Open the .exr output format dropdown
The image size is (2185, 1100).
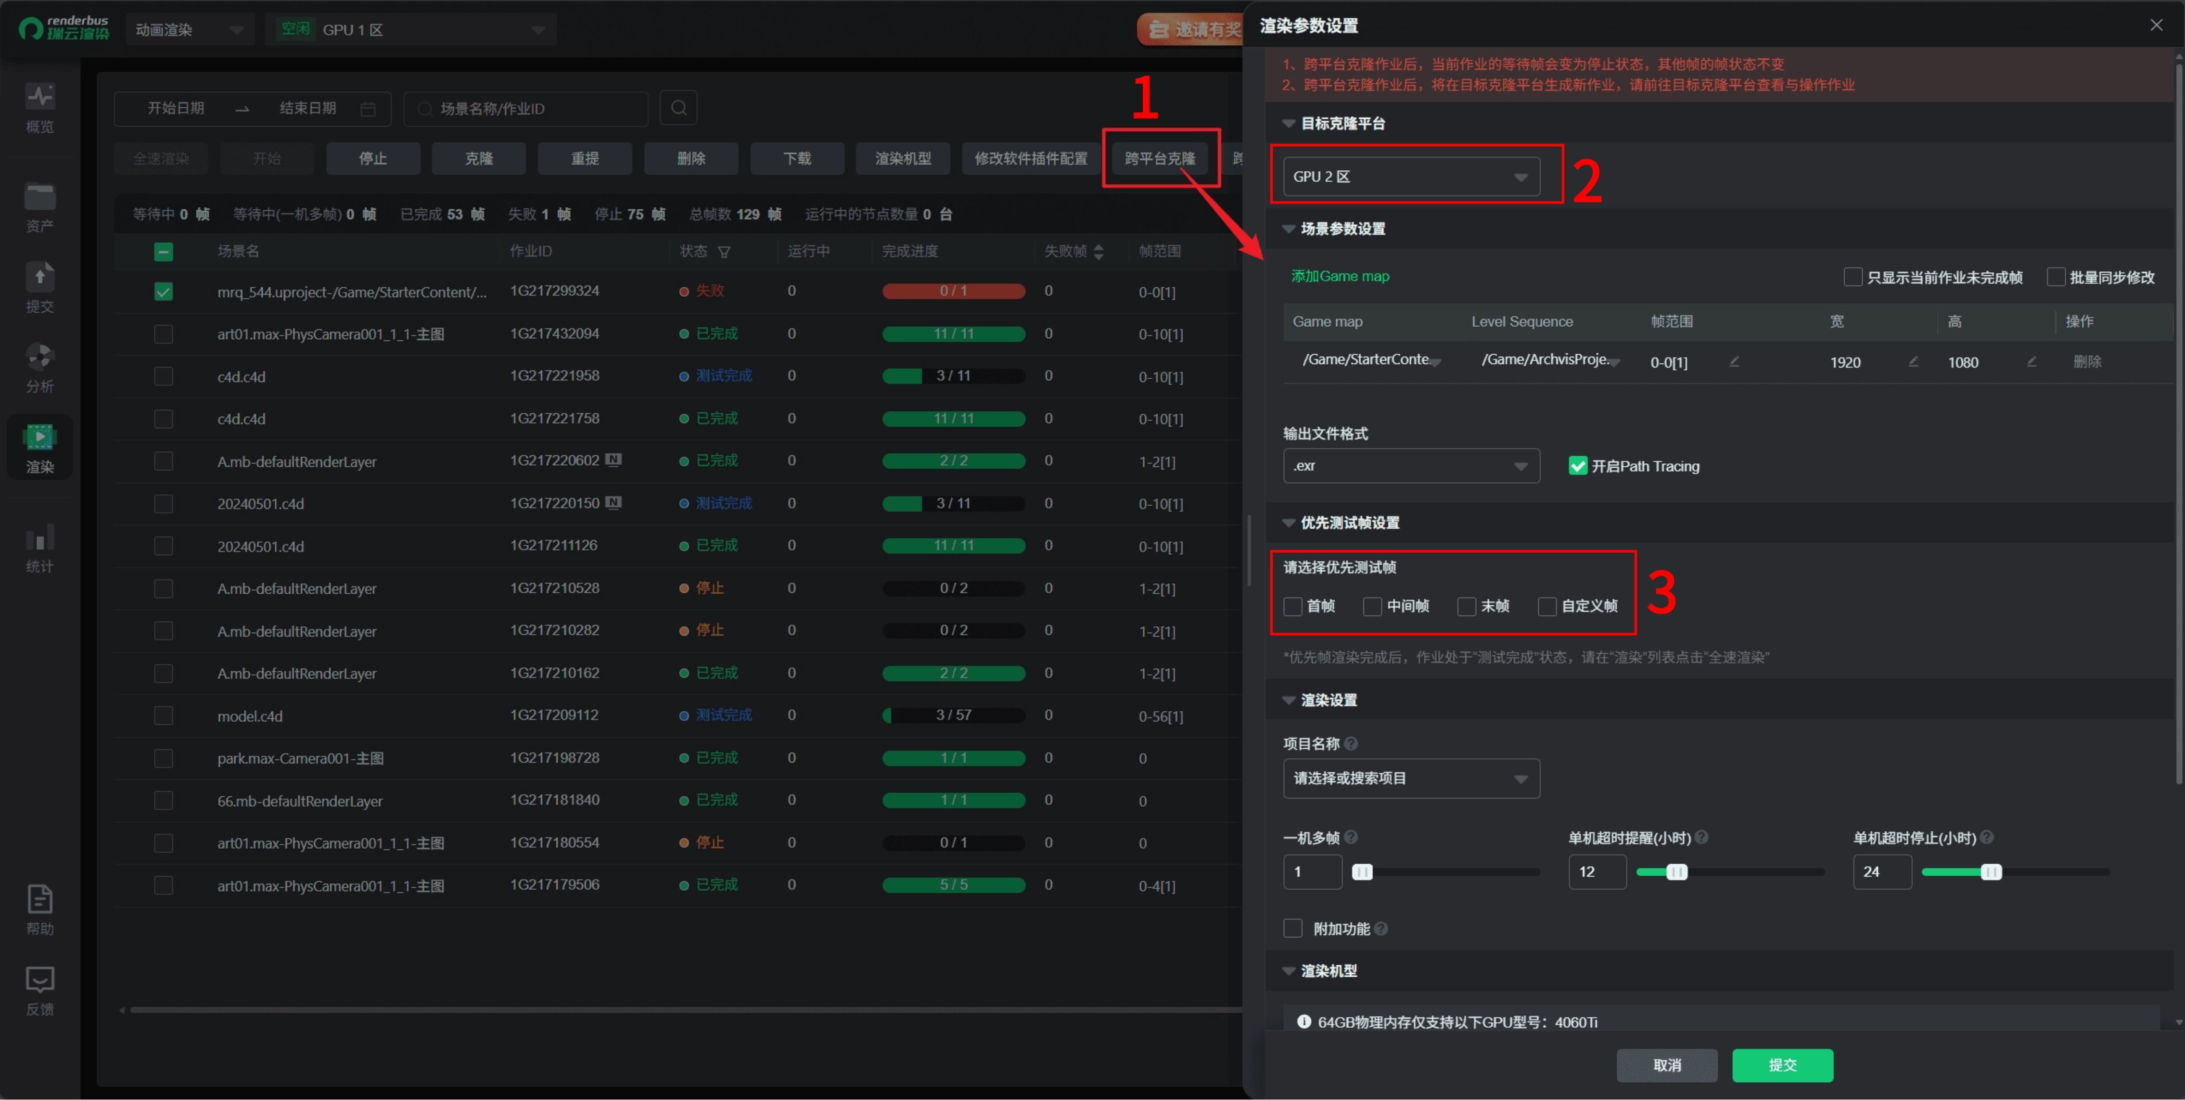(x=1411, y=466)
